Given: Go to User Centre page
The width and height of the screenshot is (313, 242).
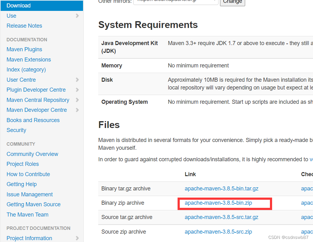Looking at the screenshot, I should pos(21,80).
